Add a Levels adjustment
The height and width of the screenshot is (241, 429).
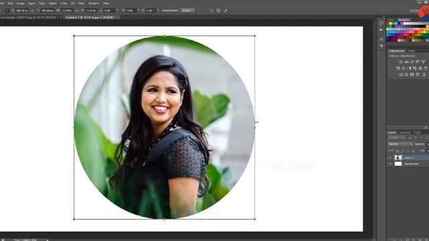406,62
